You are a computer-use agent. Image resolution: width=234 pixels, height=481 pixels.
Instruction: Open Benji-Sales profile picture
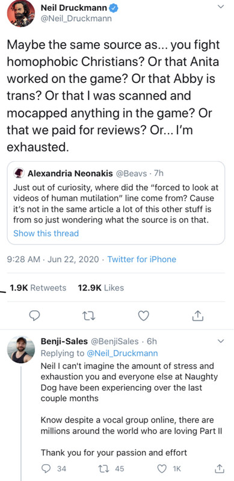pos(21,350)
